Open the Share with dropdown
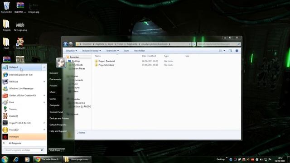Viewport: 290px width, 163px height. pos(112,51)
